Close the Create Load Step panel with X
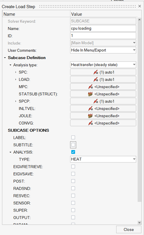144x235 pixels. coord(140,6)
